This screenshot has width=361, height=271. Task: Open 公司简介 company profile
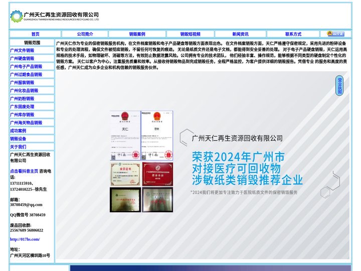pos(85,34)
